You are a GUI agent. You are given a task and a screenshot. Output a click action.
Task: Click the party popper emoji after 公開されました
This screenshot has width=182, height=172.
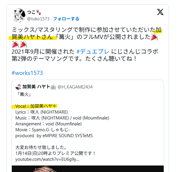click(154, 37)
